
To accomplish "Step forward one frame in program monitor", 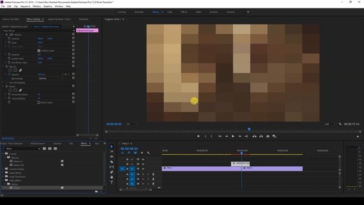I will (x=240, y=136).
